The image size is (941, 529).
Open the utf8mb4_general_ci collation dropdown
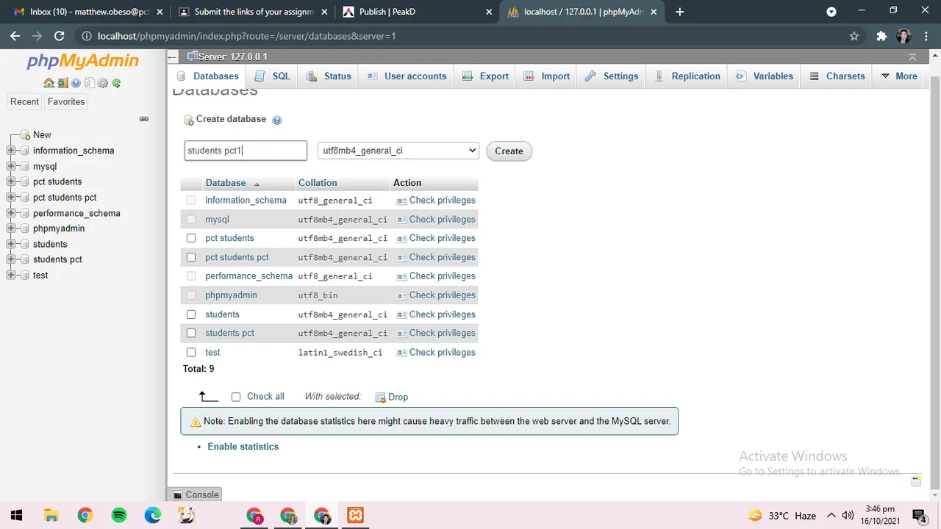(x=398, y=151)
